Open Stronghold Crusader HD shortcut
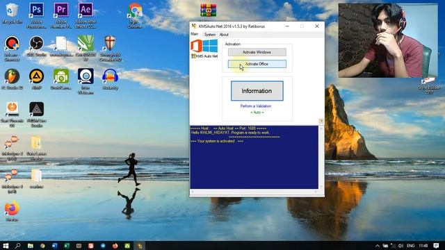445x250 pixels. point(110,48)
